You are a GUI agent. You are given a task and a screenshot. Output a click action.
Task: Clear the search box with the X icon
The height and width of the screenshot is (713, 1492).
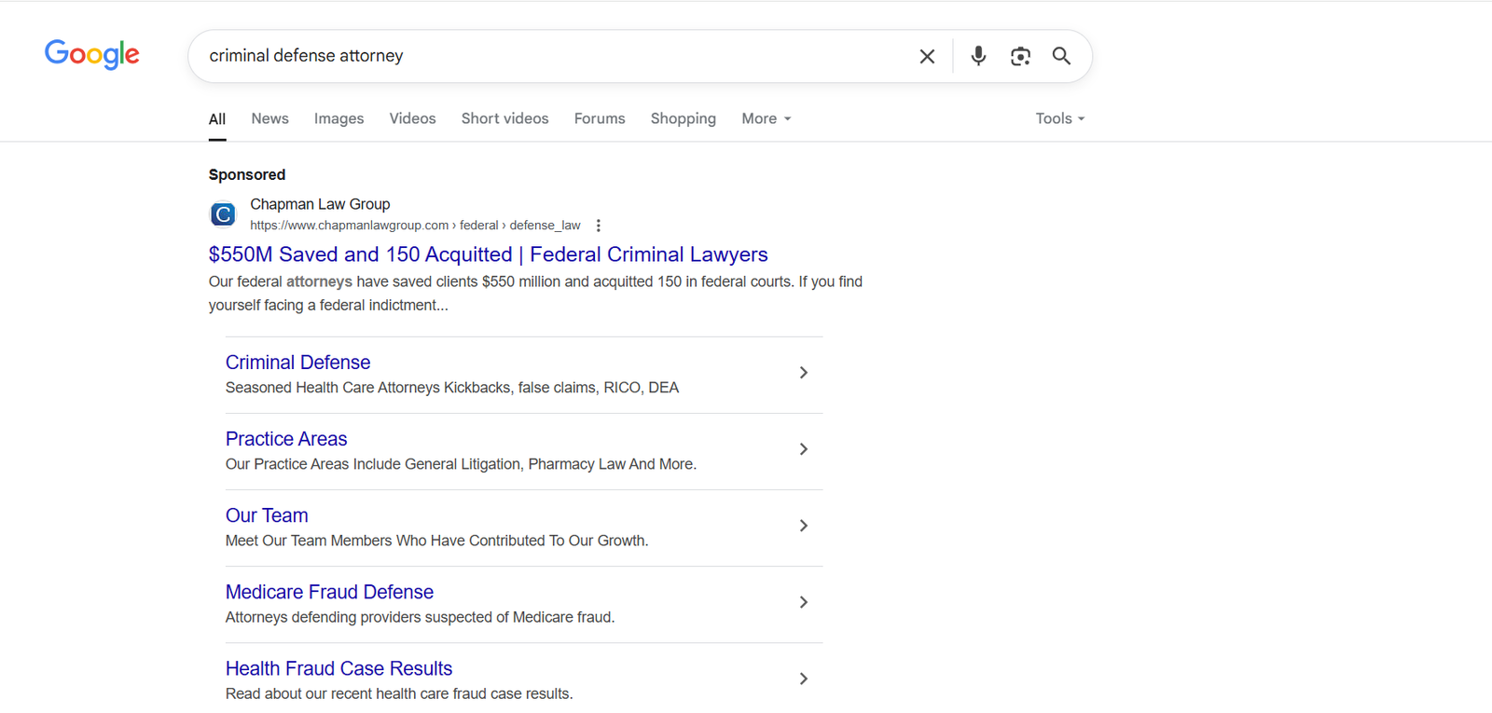pyautogui.click(x=927, y=56)
